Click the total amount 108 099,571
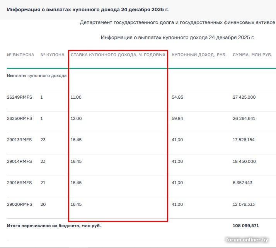 click(245, 226)
